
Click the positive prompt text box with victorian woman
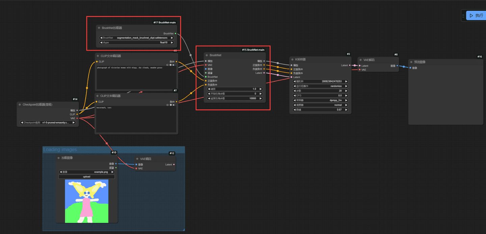tap(136, 78)
